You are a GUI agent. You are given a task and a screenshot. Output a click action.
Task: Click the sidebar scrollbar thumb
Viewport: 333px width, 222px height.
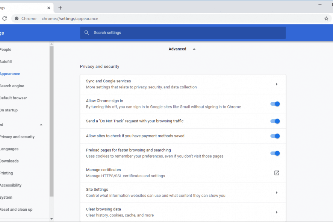[51, 122]
